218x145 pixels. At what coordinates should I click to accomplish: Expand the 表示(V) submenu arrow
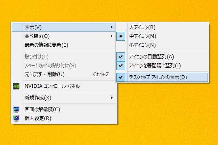coord(112,27)
